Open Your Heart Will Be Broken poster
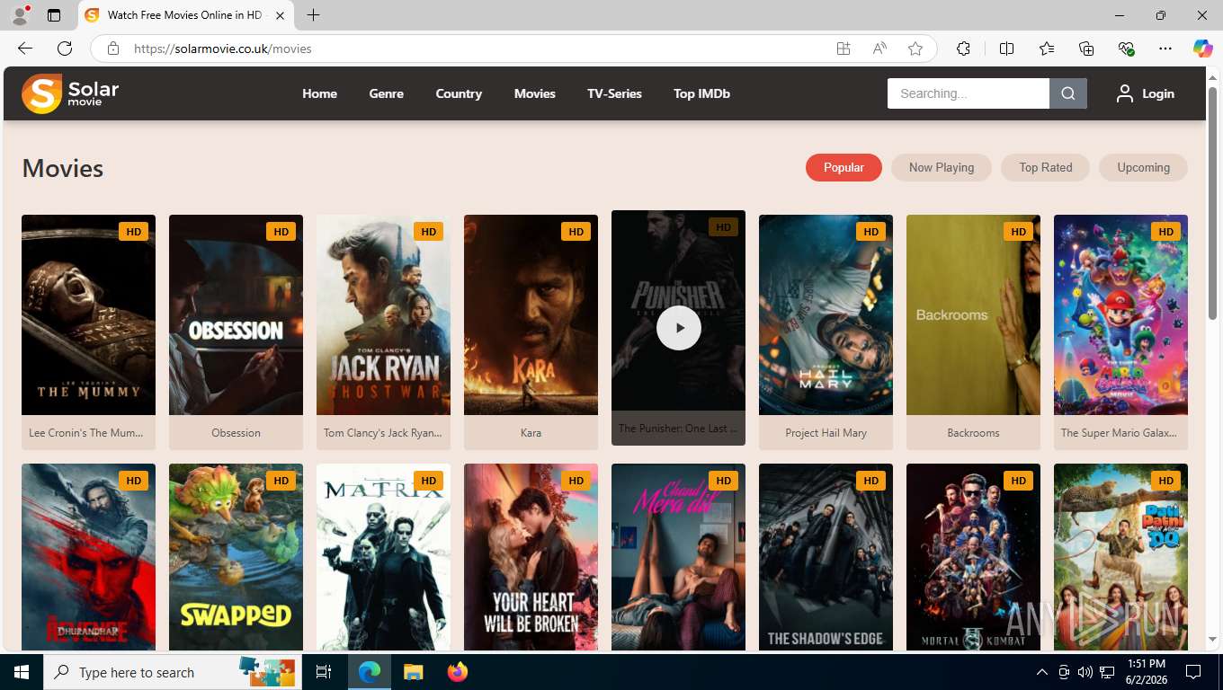Viewport: 1223px width, 690px height. click(531, 557)
